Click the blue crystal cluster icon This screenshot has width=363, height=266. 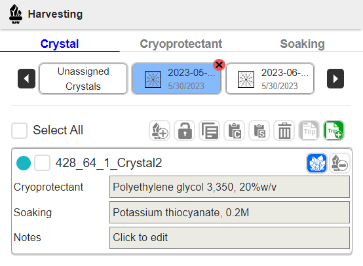tap(316, 163)
